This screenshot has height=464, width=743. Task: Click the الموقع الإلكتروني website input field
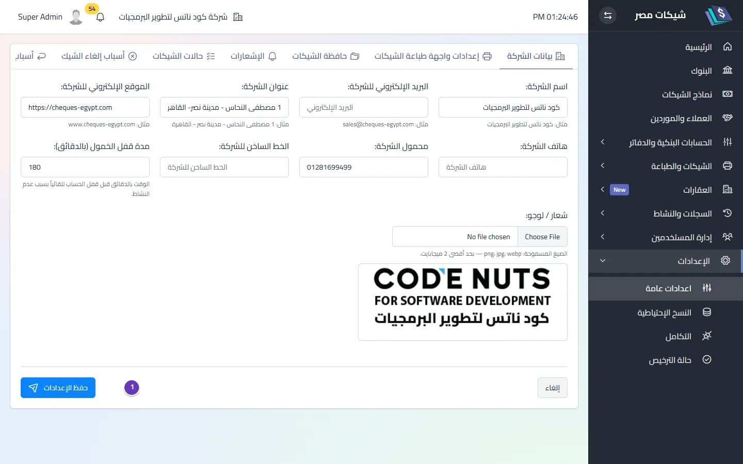[85, 107]
